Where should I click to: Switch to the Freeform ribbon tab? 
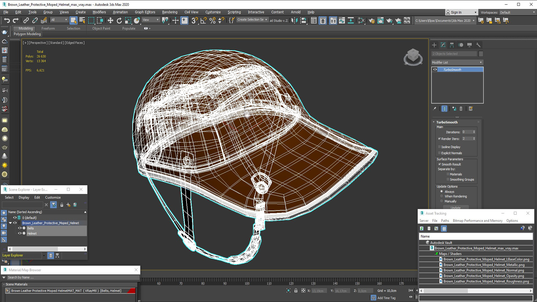pyautogui.click(x=48, y=28)
